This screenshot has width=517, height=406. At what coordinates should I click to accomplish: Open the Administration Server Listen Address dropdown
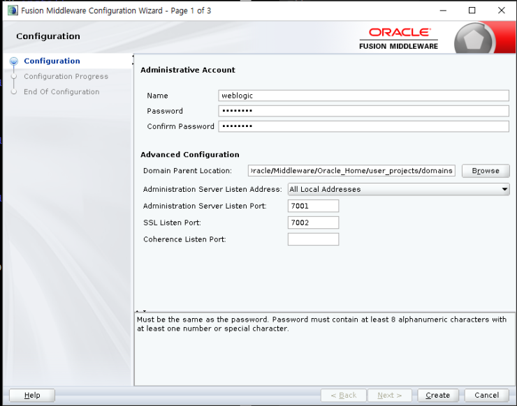tap(399, 189)
